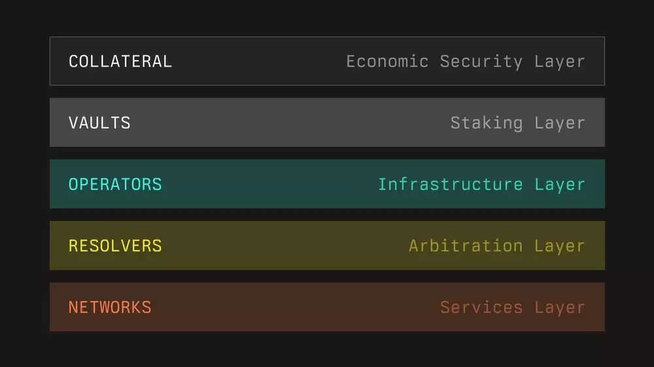Select the word "Staking"
The height and width of the screenshot is (367, 654).
click(x=487, y=123)
